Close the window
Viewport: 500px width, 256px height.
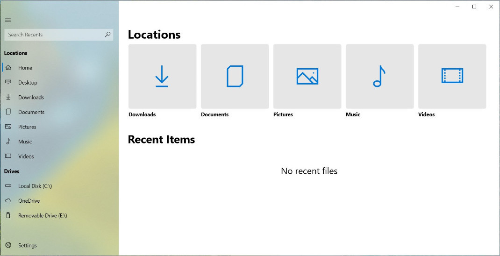tap(491, 7)
